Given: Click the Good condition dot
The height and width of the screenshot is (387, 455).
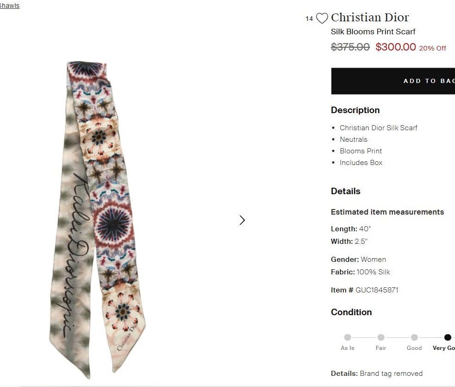Looking at the screenshot, I should pyautogui.click(x=414, y=337).
